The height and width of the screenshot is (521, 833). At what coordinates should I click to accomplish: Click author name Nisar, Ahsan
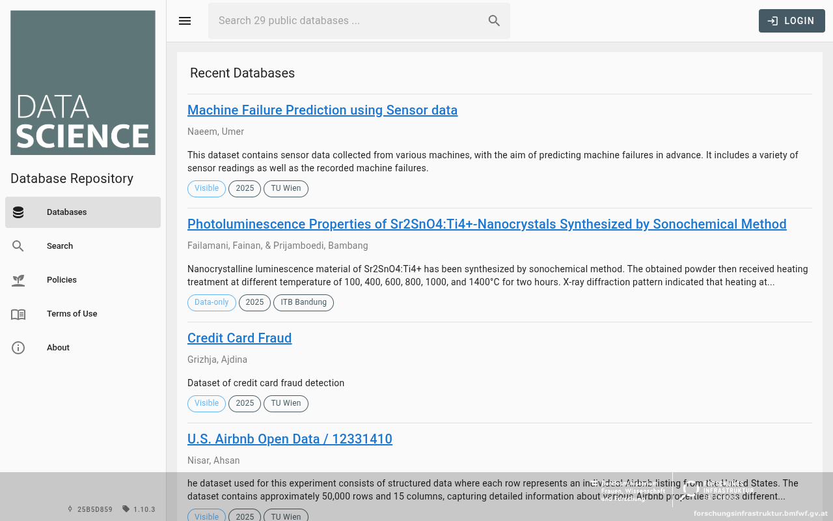coord(213,460)
